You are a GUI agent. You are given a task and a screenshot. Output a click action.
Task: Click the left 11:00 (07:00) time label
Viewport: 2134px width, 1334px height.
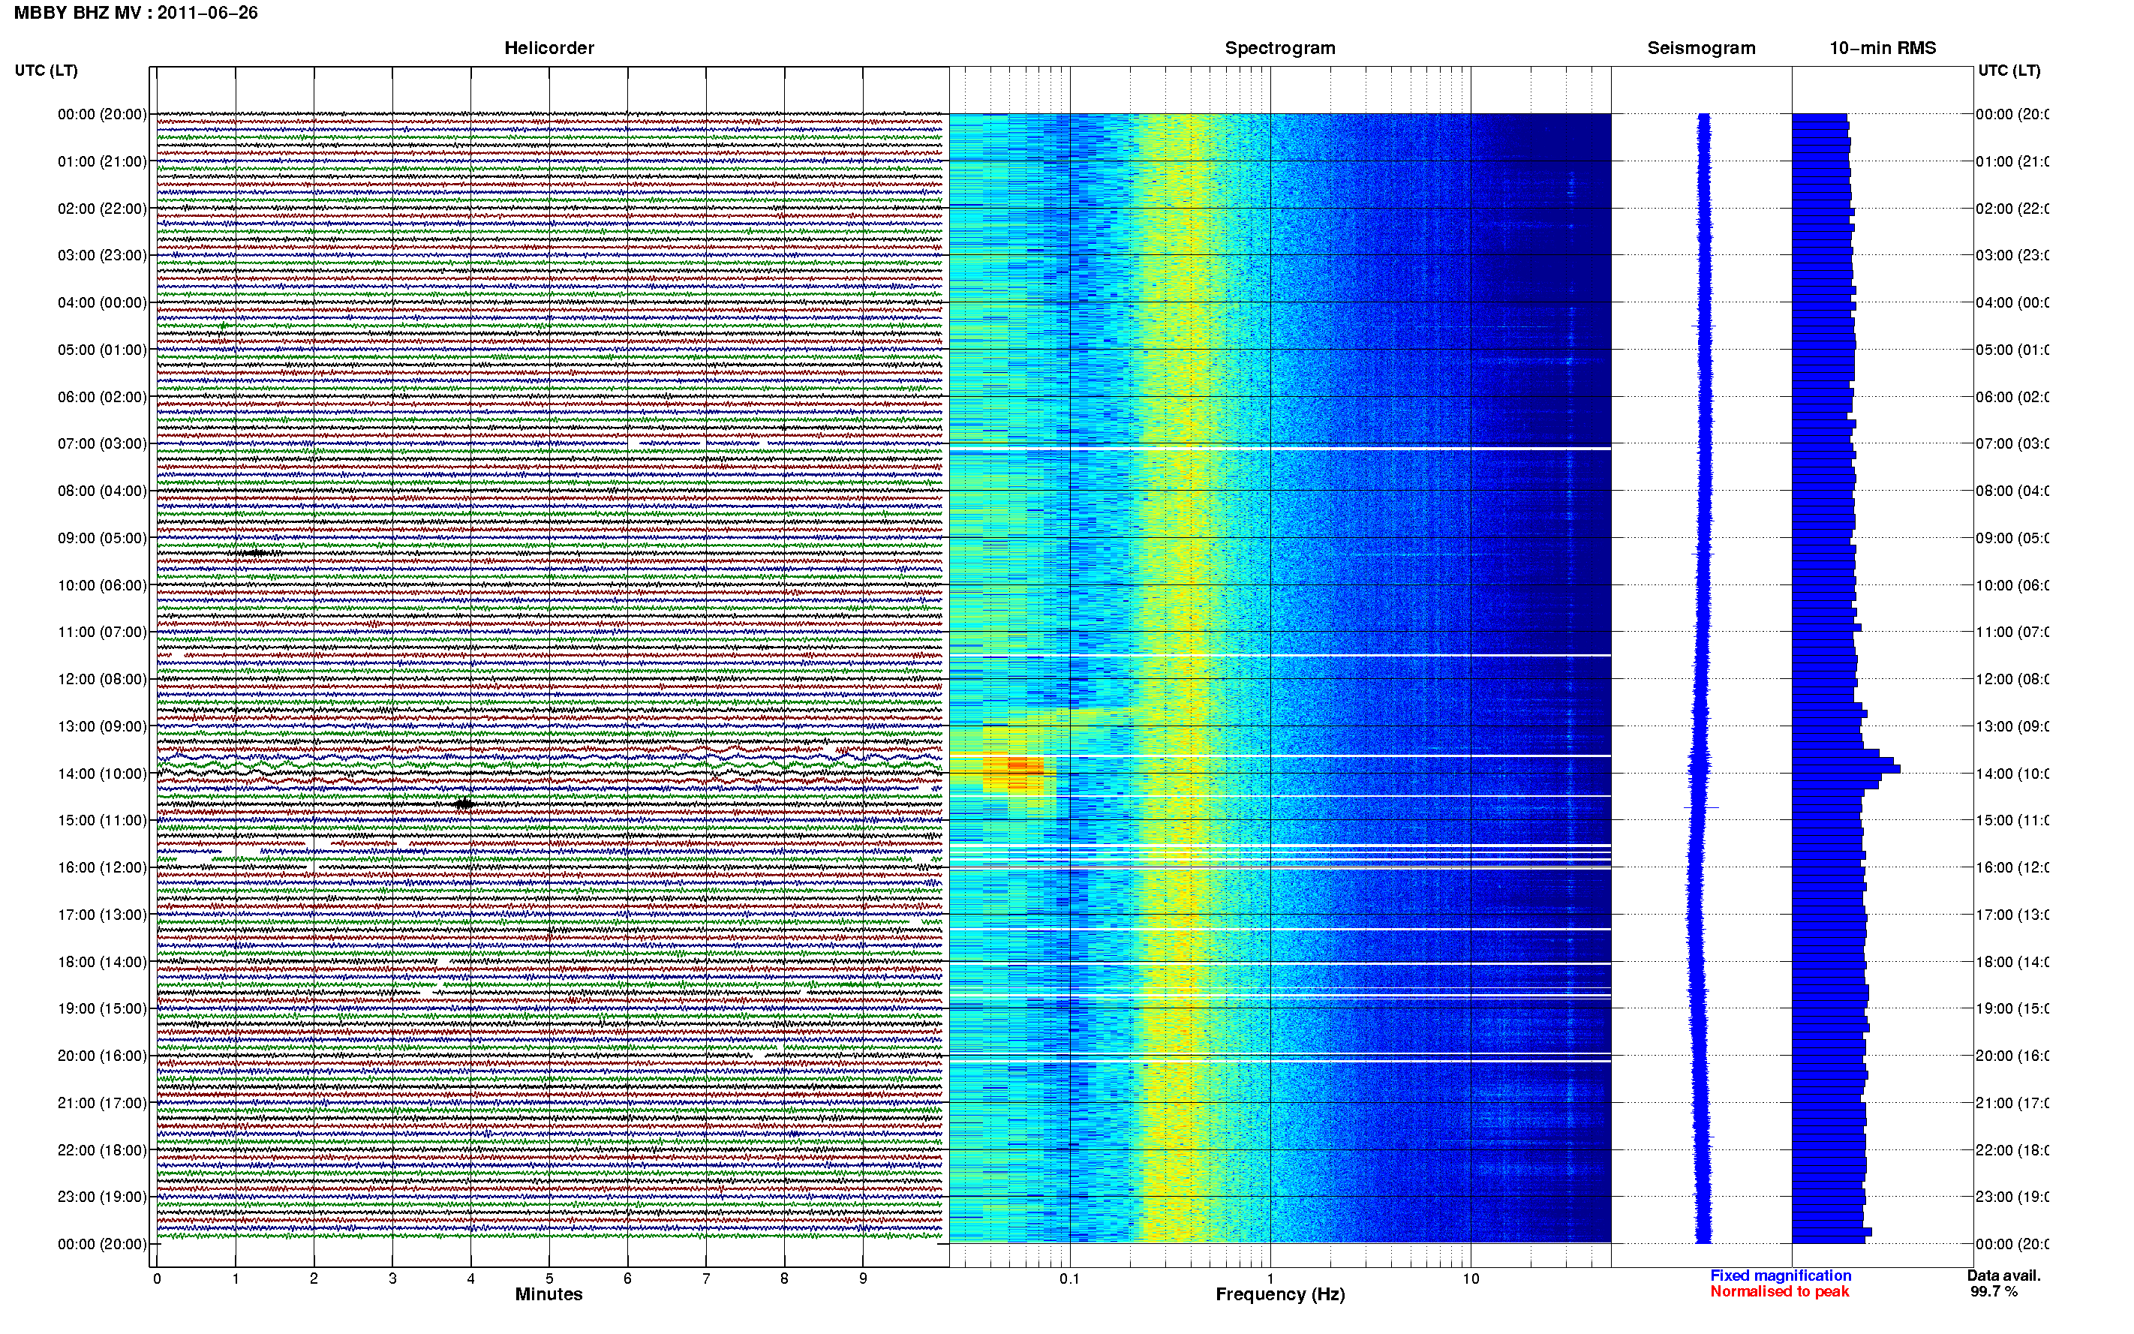pos(102,632)
